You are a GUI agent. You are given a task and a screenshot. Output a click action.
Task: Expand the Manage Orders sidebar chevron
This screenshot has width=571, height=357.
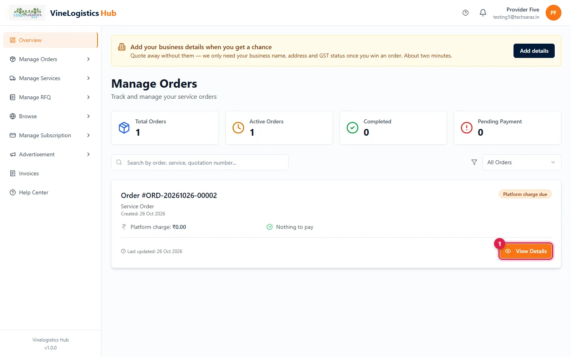(88, 59)
